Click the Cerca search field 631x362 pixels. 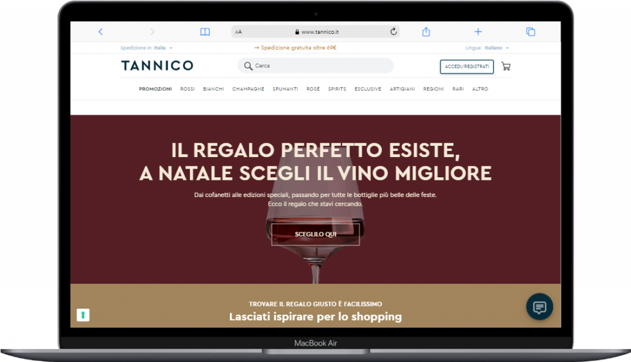point(315,65)
